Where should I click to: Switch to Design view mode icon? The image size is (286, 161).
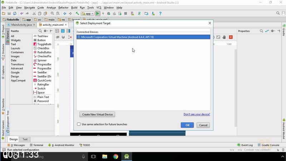click(57, 31)
